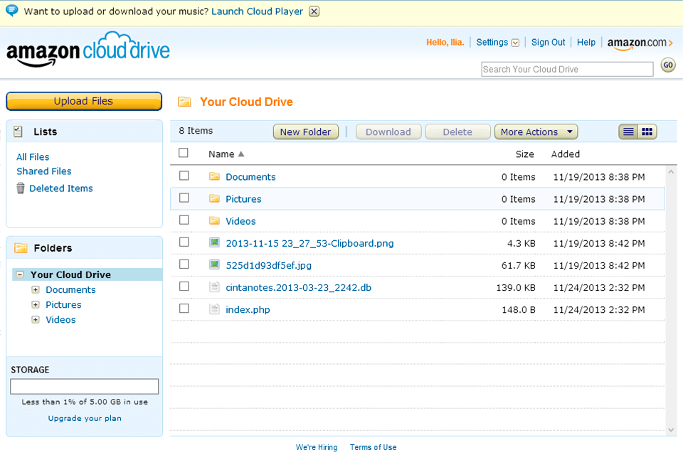The width and height of the screenshot is (683, 455).
Task: Check the checkbox beside index.php
Action: [184, 309]
